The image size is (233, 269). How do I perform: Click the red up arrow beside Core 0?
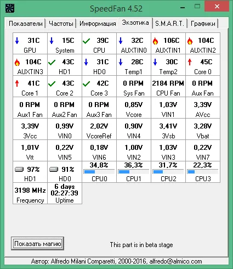pos(190,62)
